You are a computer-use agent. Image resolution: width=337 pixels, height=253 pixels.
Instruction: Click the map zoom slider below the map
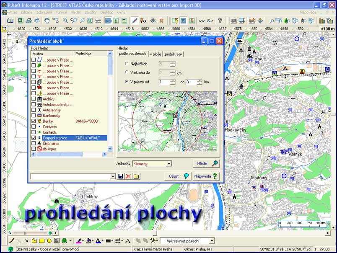click(x=30, y=233)
